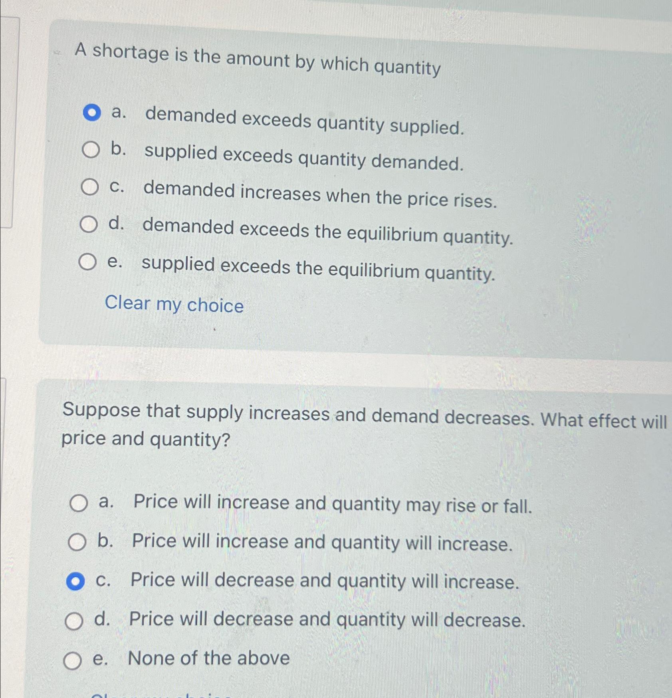Select option a demanded exceeds quantity supplied
Screen dimensions: 672x698
(x=91, y=113)
